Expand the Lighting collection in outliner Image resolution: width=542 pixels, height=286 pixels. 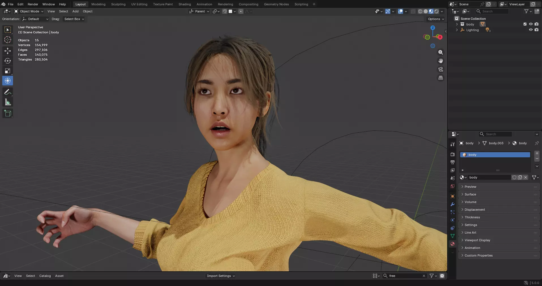click(x=457, y=30)
